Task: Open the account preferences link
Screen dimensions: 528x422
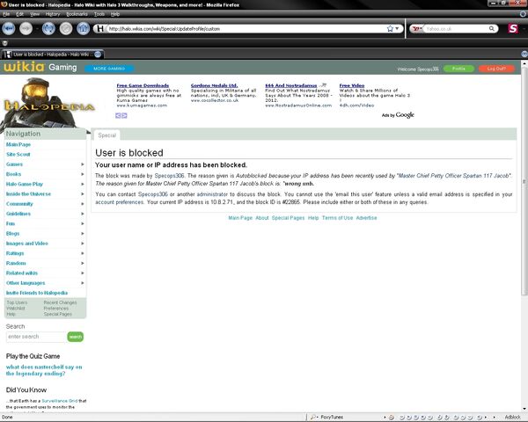Action: click(x=119, y=202)
